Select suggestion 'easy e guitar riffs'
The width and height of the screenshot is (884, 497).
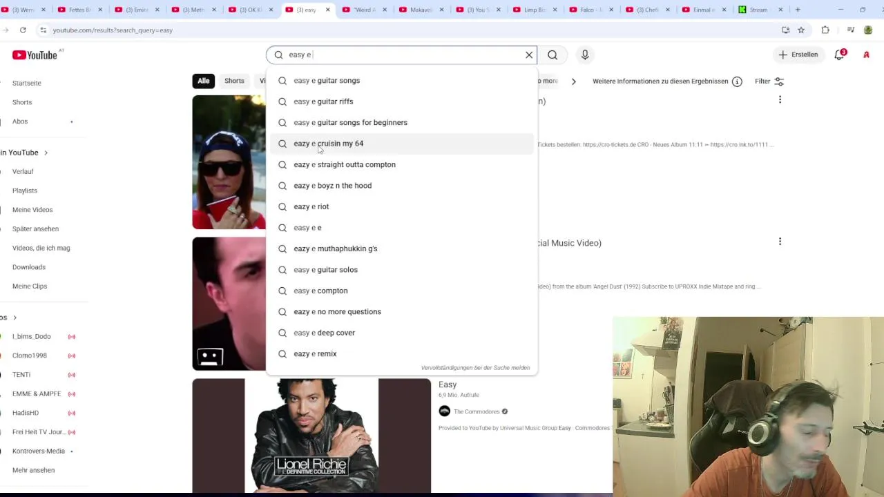(401, 101)
